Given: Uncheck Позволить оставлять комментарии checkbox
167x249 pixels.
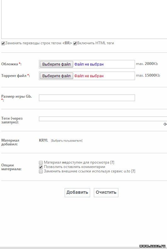Looking at the screenshot, I should click(41, 167).
